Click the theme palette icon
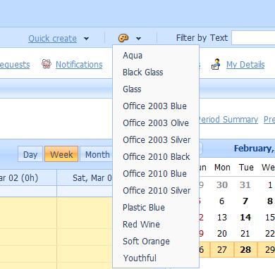275x269 pixels. [123, 38]
